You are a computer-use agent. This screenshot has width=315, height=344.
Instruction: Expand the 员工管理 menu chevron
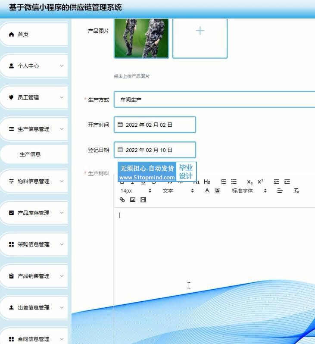click(x=62, y=97)
